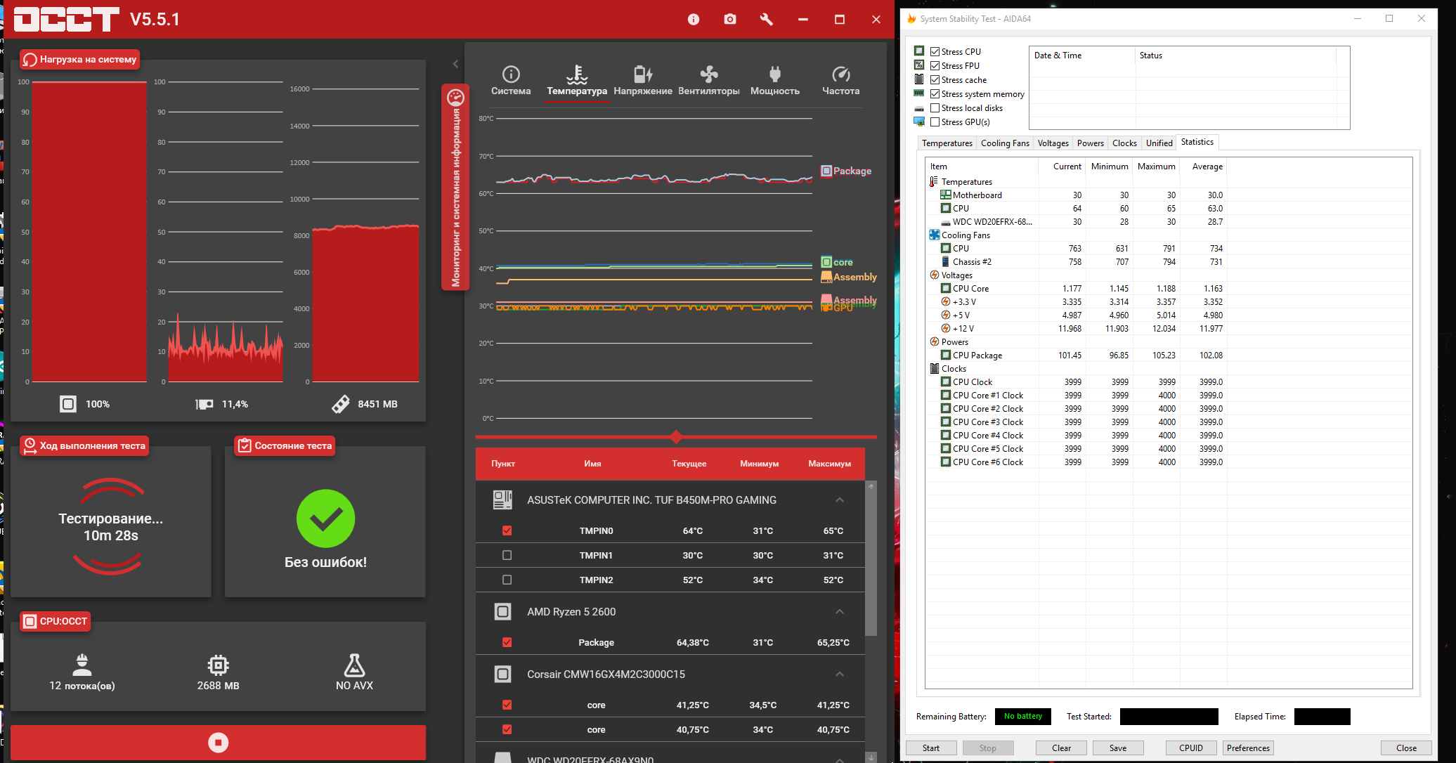Select Частота frequency monitoring view
The height and width of the screenshot is (763, 1456).
click(x=840, y=80)
